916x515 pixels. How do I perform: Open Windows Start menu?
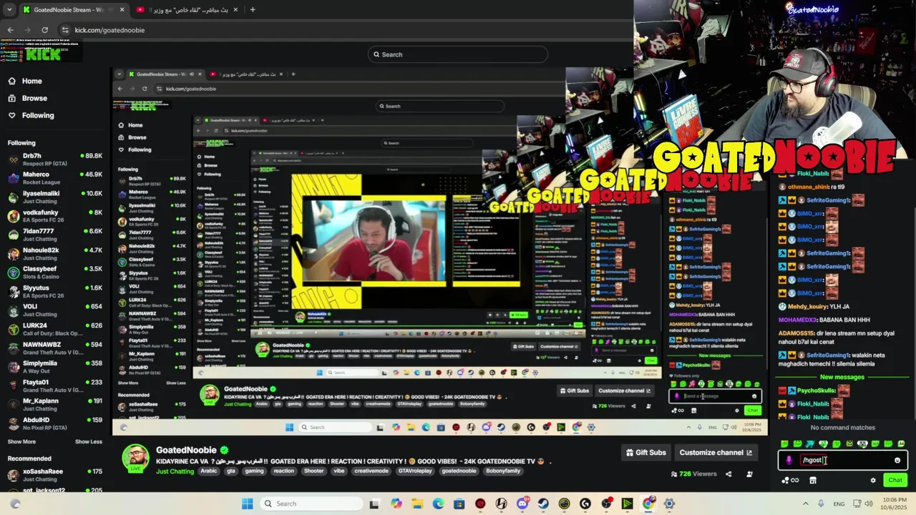(247, 504)
